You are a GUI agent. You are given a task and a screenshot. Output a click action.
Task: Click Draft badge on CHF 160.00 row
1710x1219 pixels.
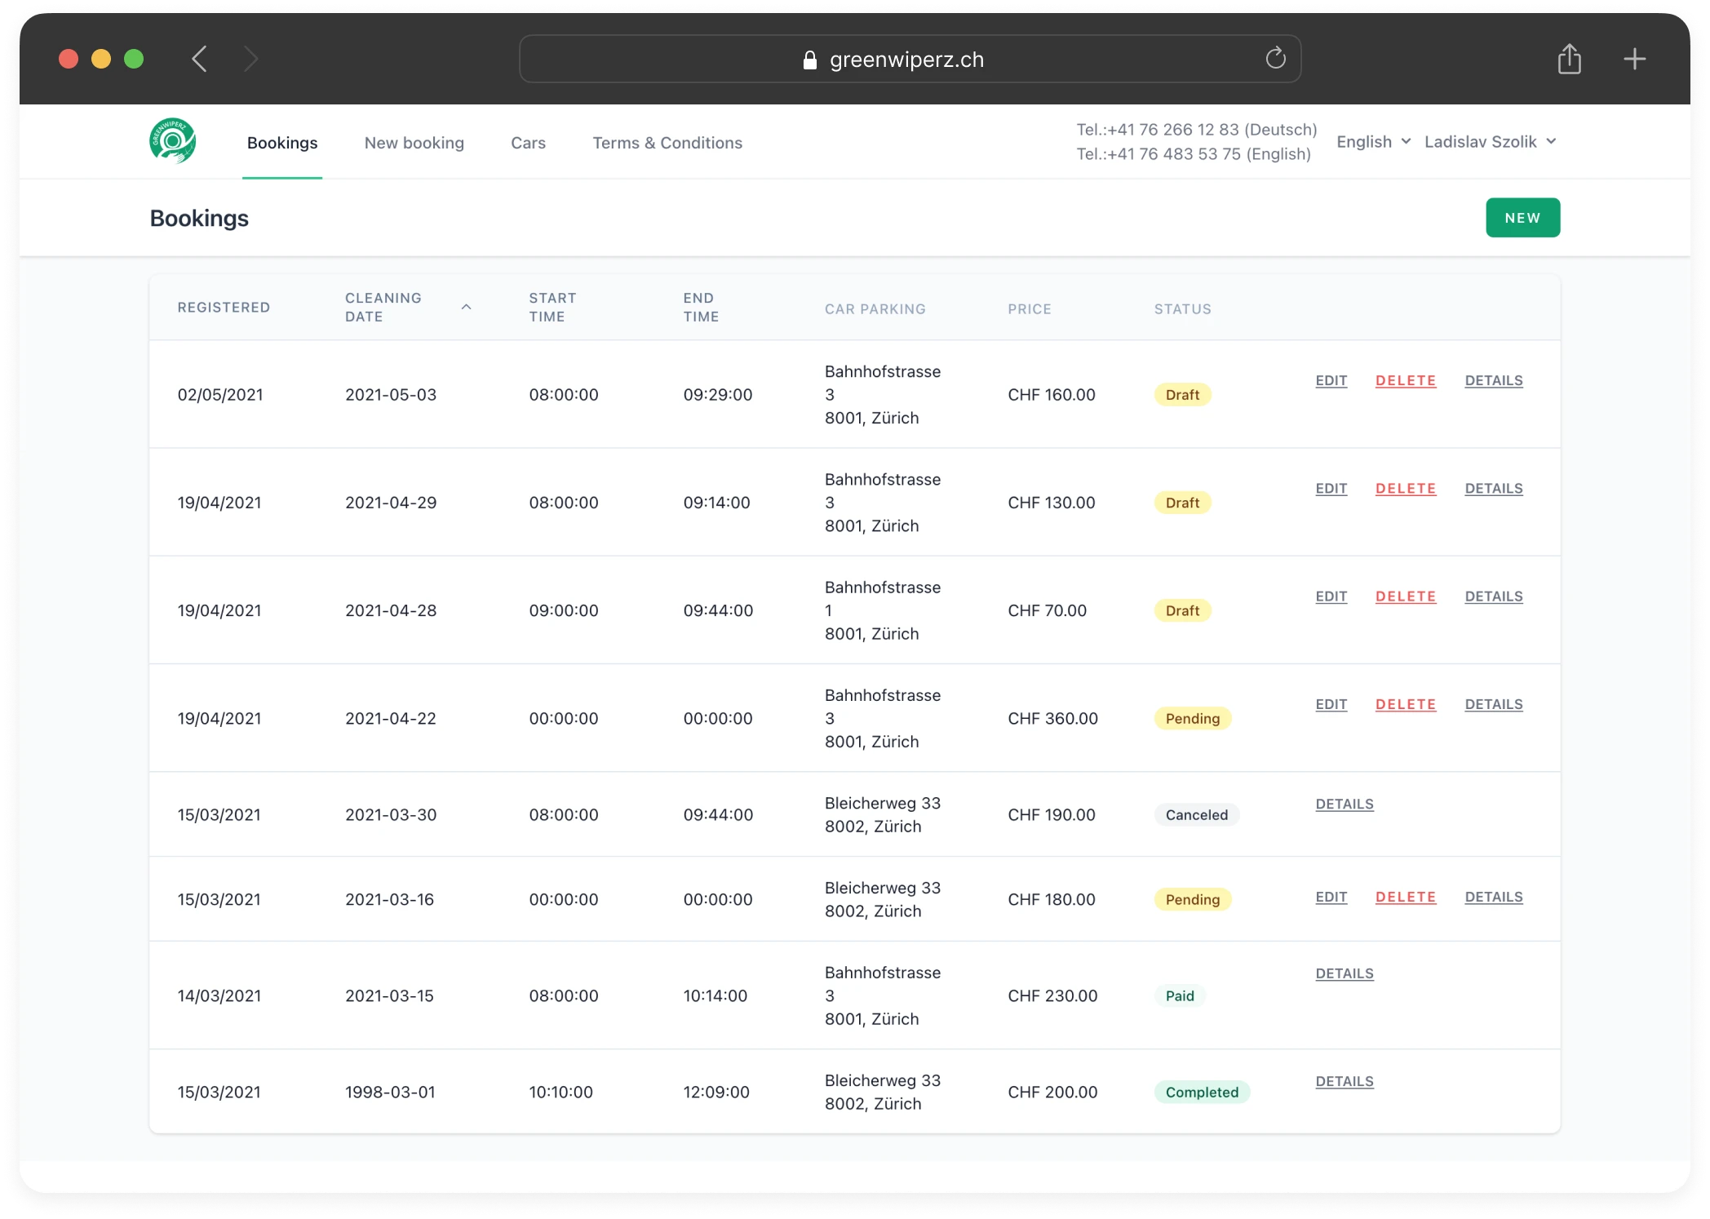[x=1182, y=395]
